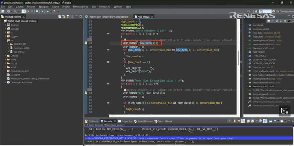Select THRESHOLD macro in the Outline
The height and width of the screenshot is (146, 294).
point(259,56)
